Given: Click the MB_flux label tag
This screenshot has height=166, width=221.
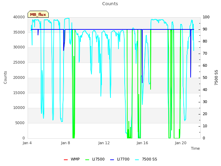Looking at the screenshot, I should coord(38,14).
